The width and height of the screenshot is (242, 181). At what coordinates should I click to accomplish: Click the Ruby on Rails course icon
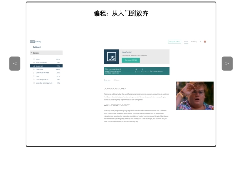click(x=34, y=73)
